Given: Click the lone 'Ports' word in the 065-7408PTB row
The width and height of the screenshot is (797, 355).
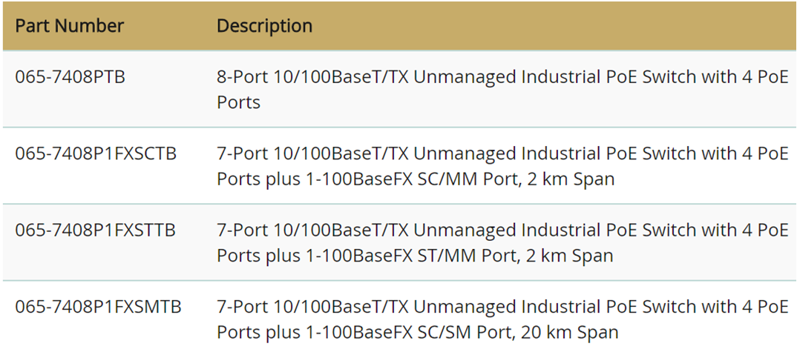Looking at the screenshot, I should coord(238,102).
